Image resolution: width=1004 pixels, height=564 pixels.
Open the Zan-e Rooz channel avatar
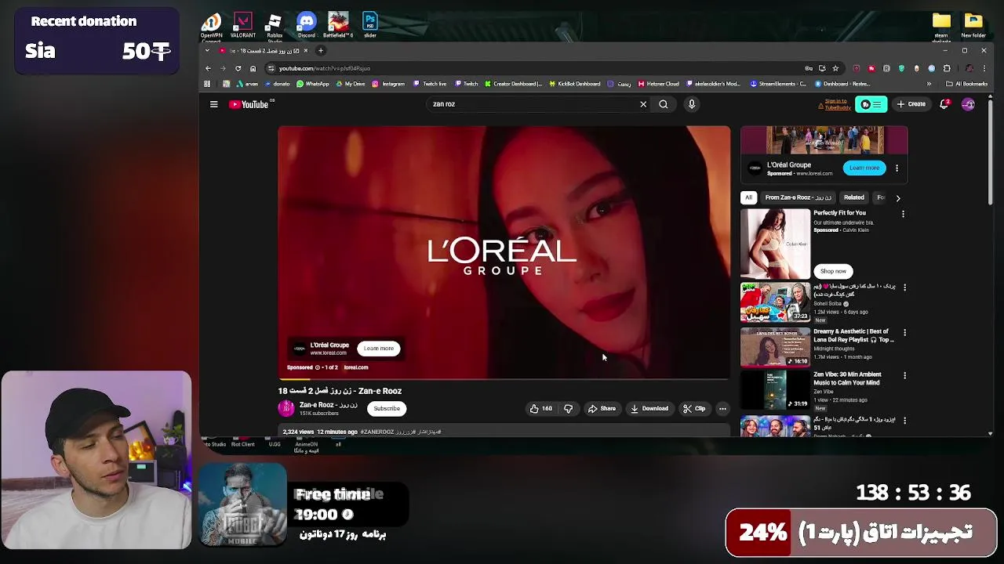[286, 408]
